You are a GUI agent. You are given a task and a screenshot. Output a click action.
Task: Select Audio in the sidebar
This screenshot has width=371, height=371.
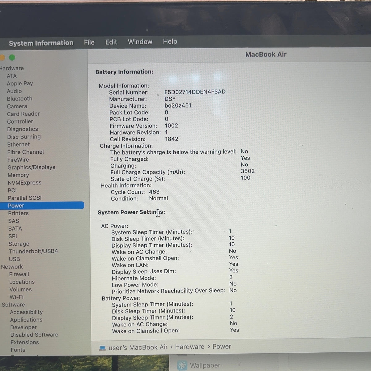tap(14, 91)
